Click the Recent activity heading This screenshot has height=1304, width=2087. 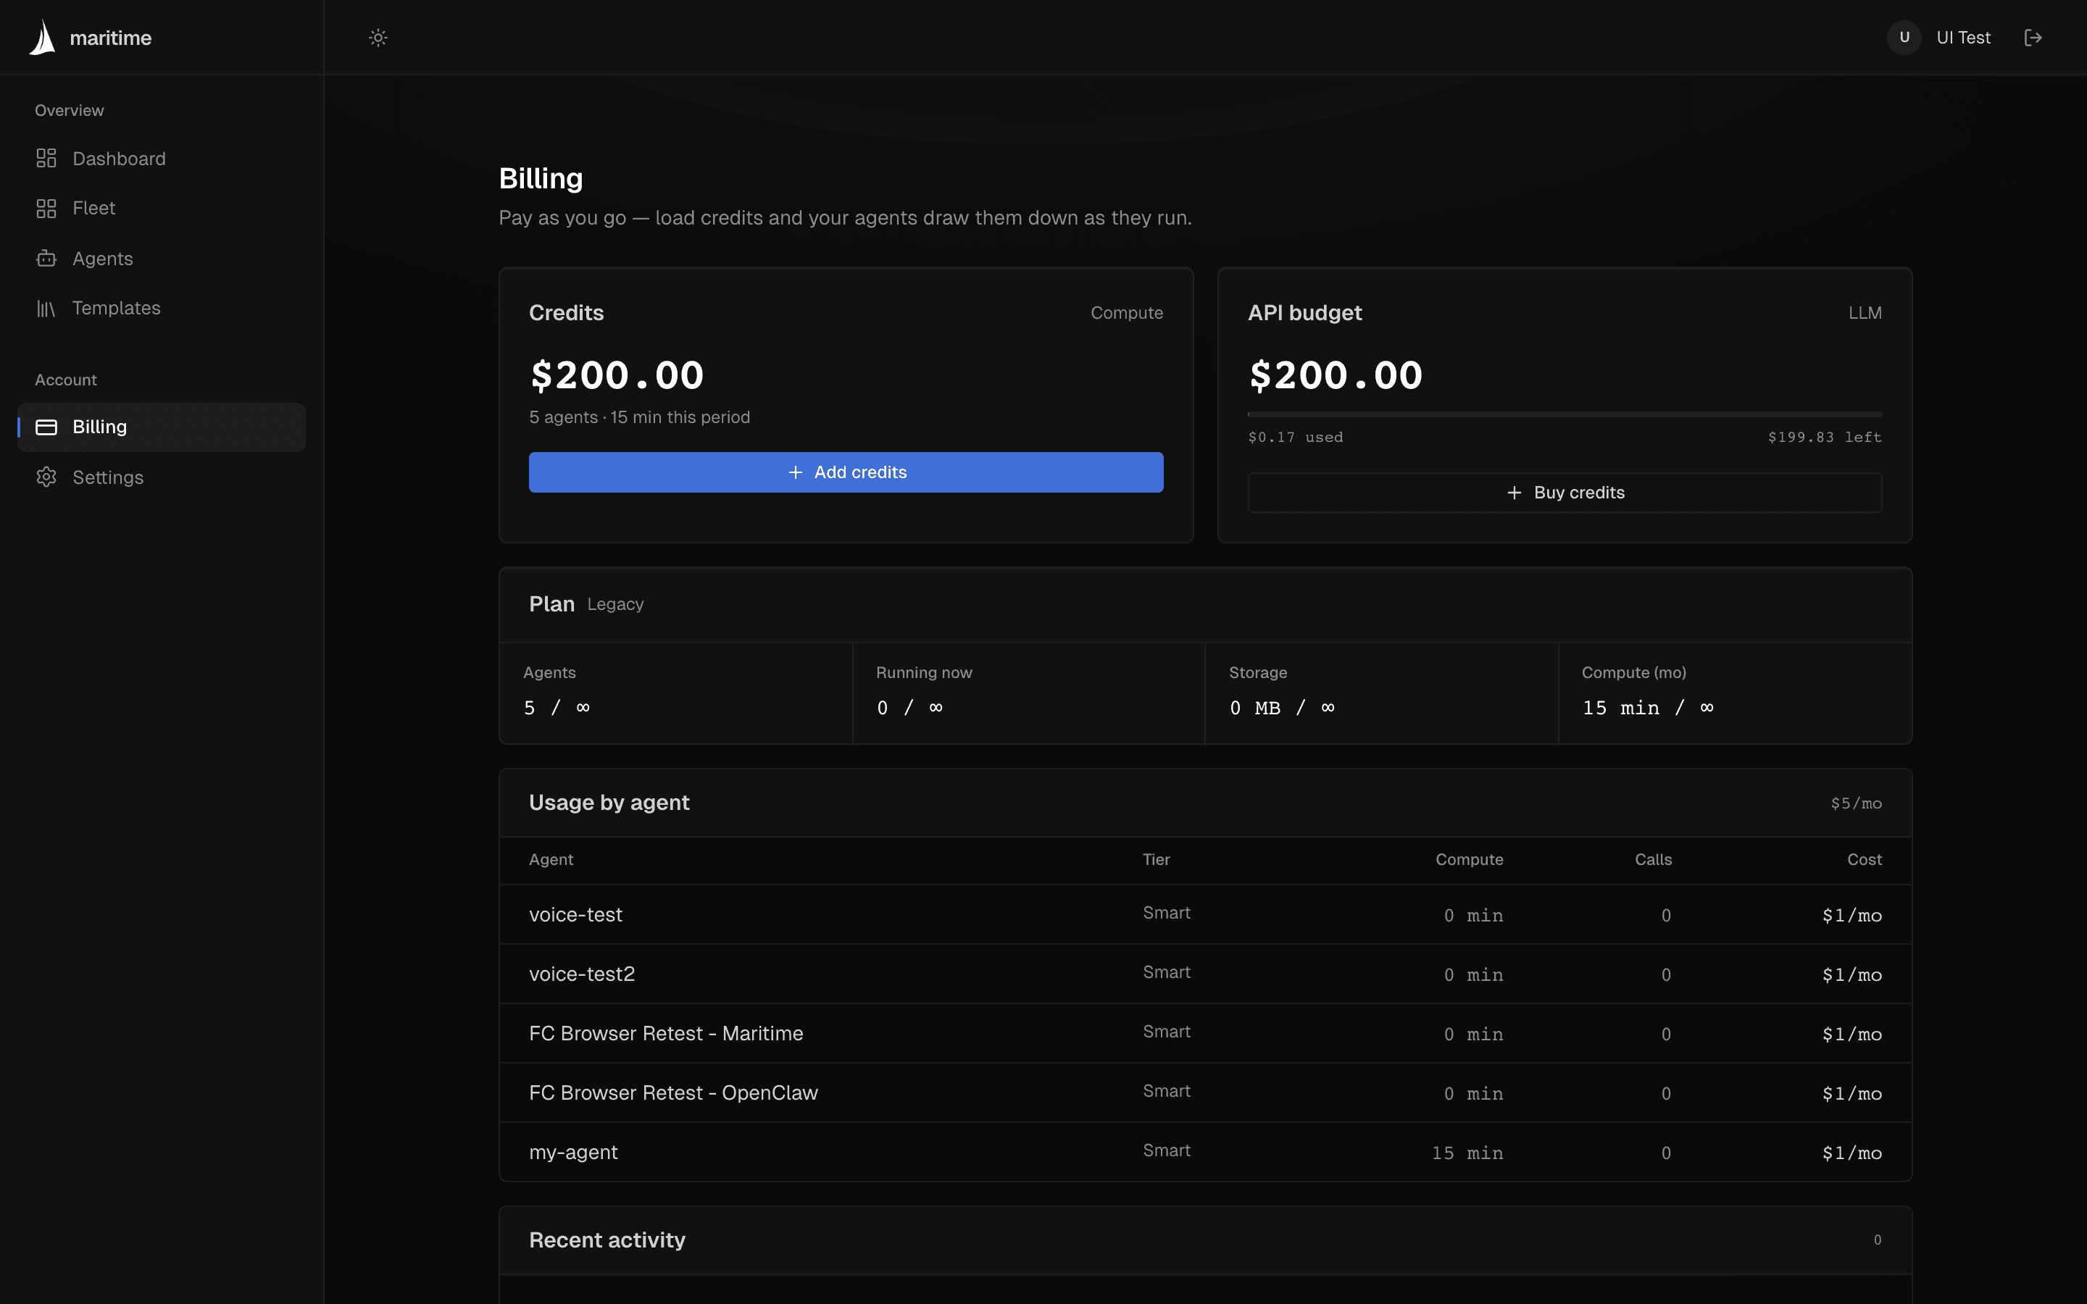click(607, 1240)
